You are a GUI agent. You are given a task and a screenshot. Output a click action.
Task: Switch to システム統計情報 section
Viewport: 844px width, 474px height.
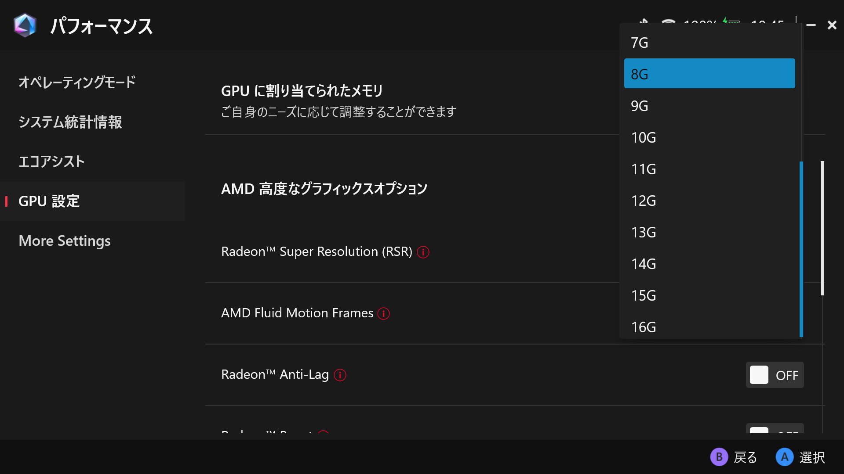tap(70, 122)
